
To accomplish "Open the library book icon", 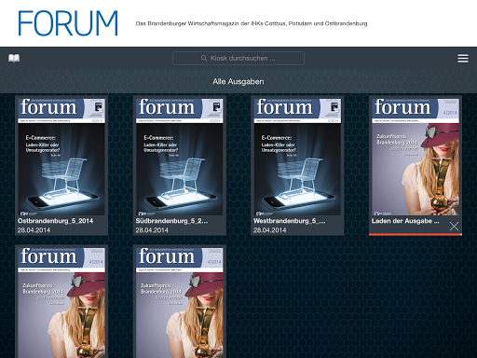I will coord(14,58).
